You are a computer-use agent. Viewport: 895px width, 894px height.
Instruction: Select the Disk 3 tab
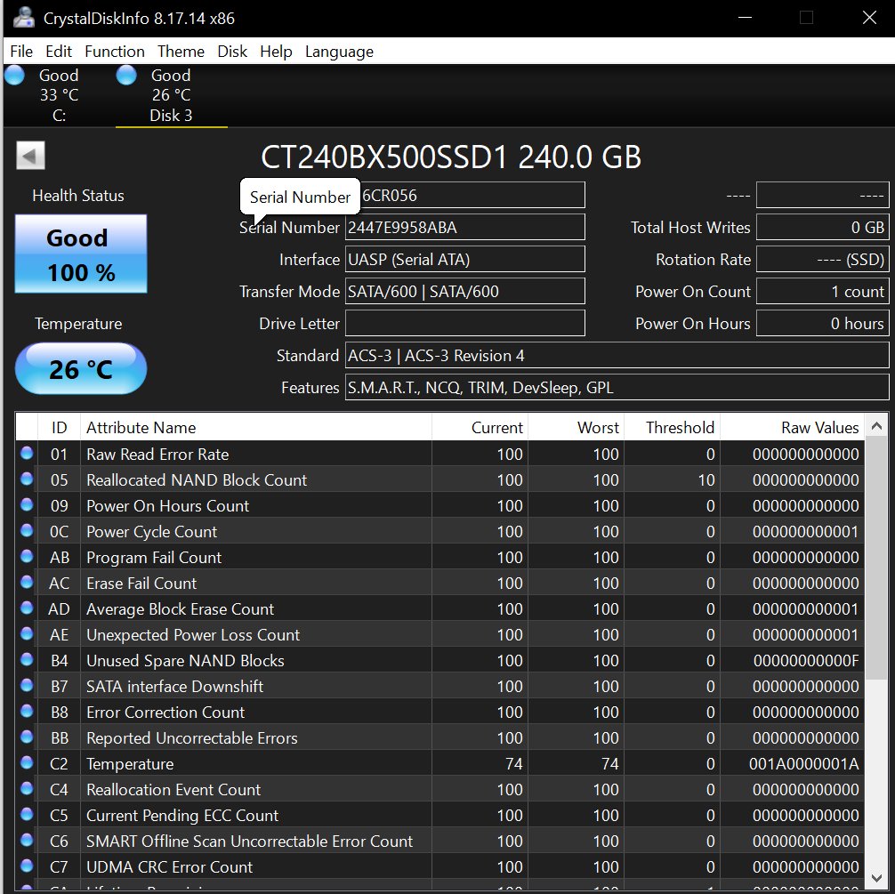pyautogui.click(x=171, y=95)
